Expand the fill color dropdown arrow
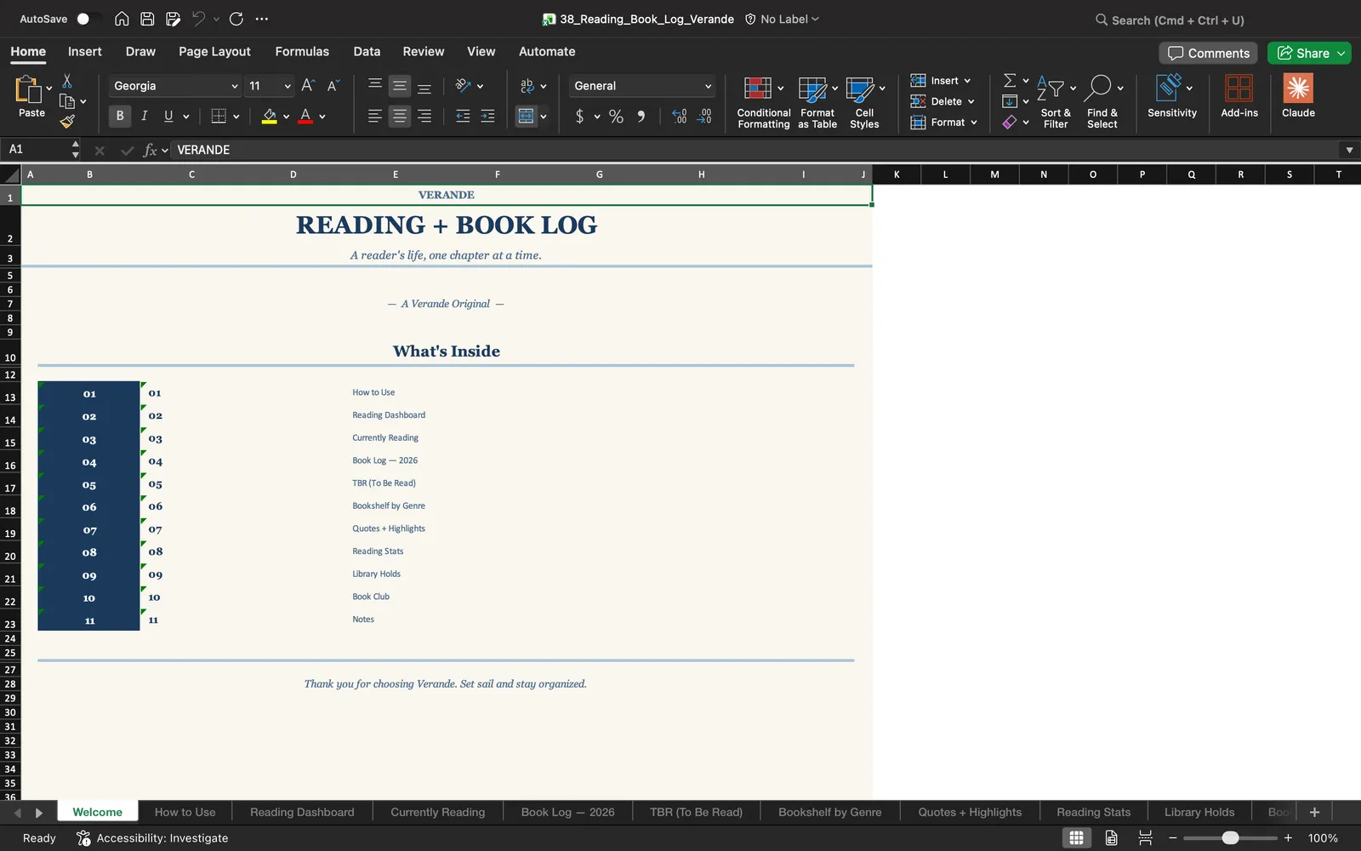The image size is (1361, 851). point(286,116)
